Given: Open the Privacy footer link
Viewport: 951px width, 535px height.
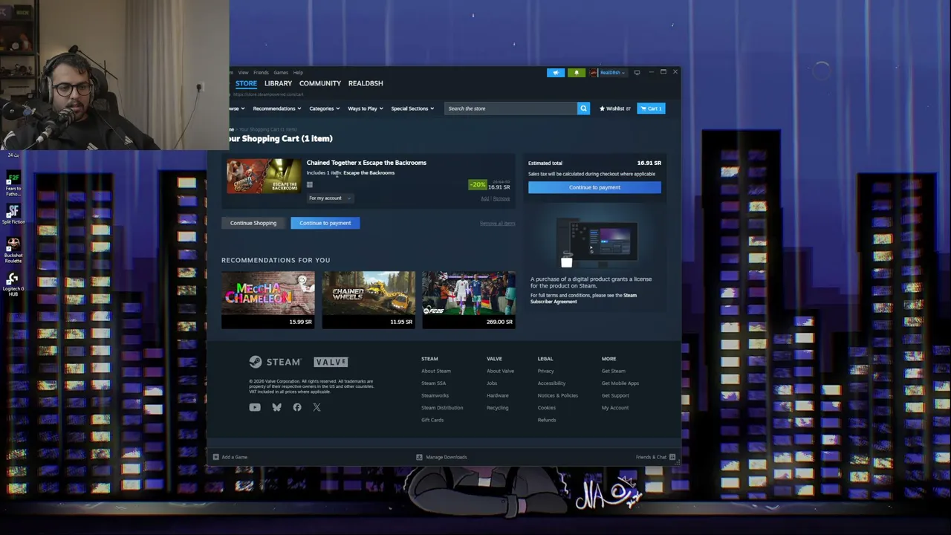Looking at the screenshot, I should (x=546, y=371).
